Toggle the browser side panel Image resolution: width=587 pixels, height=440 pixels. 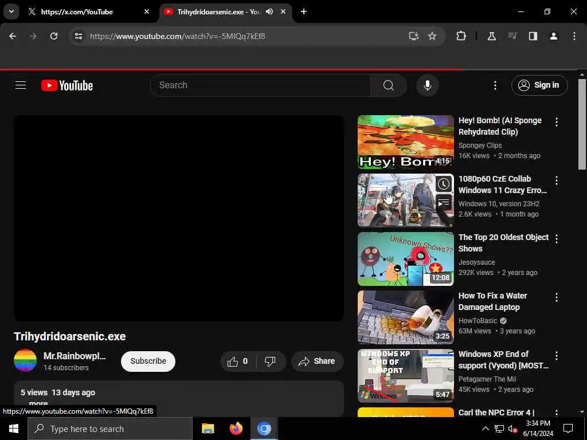click(x=533, y=36)
